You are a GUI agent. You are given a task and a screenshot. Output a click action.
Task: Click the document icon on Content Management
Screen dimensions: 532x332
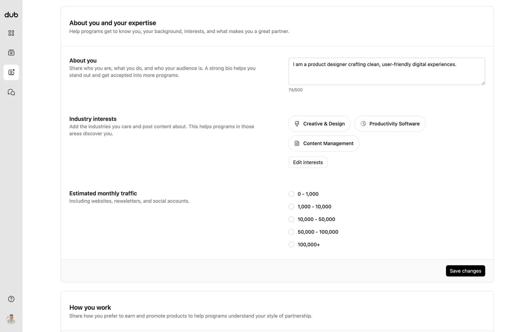coord(297,143)
